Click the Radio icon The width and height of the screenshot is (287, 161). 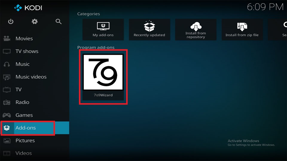[7, 102]
